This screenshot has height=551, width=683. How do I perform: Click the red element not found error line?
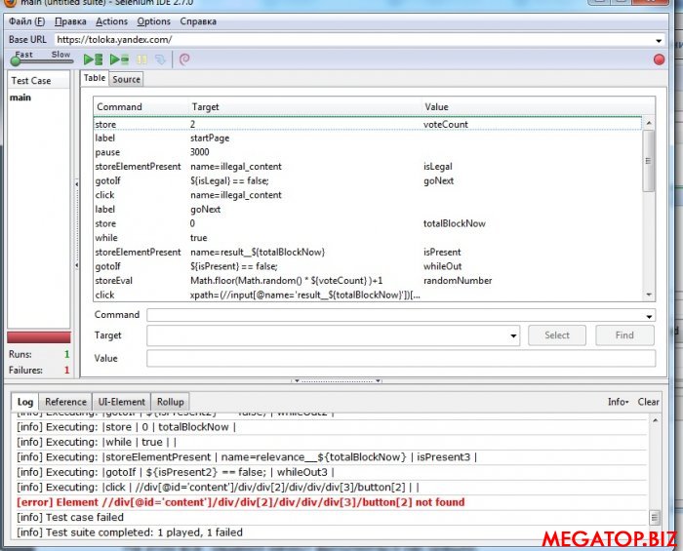[x=241, y=502]
